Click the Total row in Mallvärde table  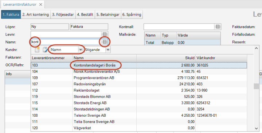point(183,43)
